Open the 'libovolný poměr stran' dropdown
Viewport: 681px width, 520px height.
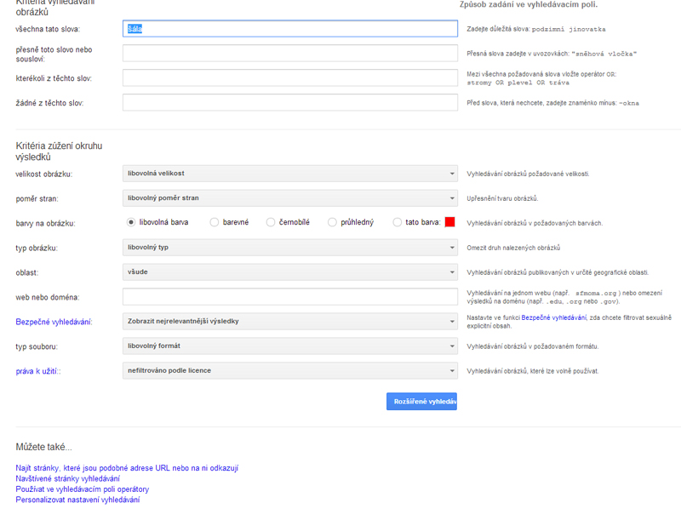pos(290,198)
